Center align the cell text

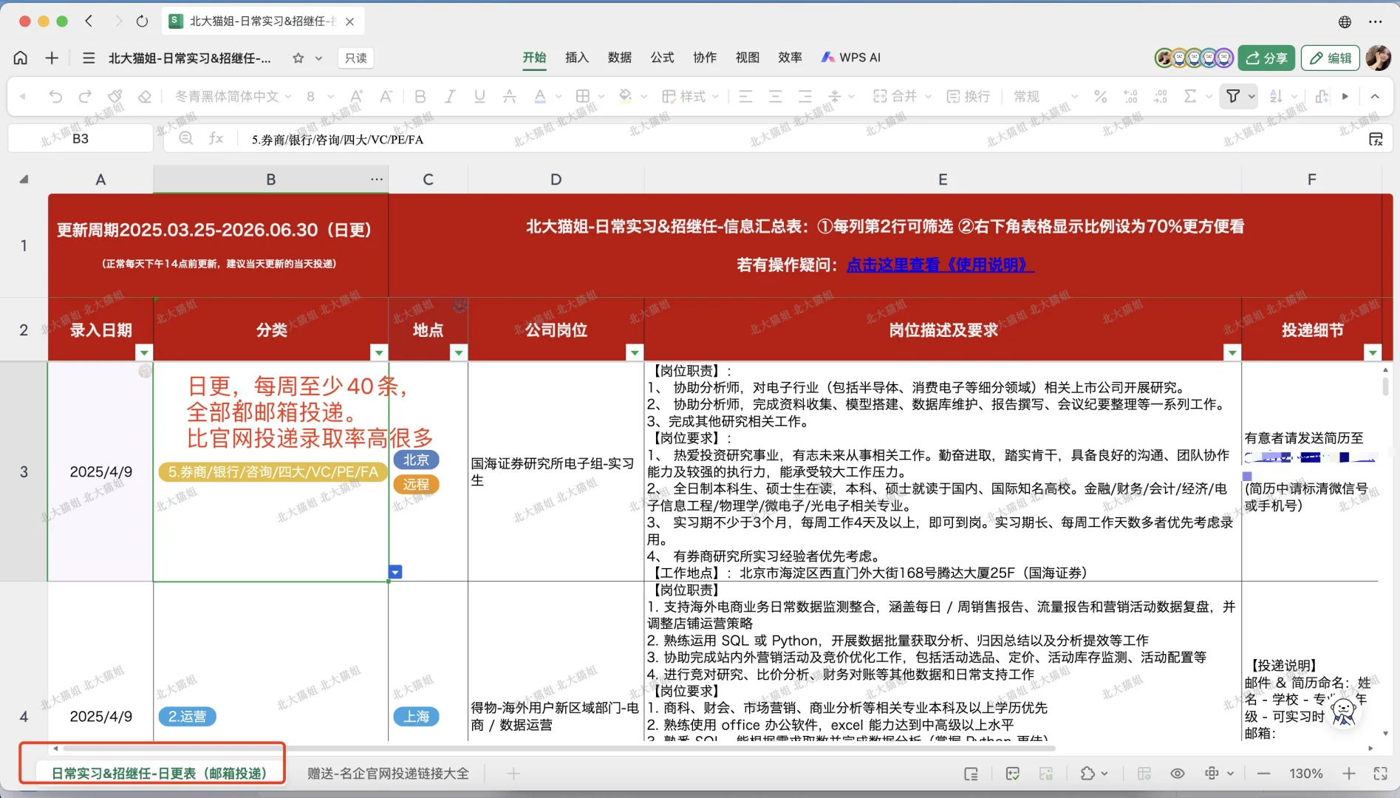775,96
